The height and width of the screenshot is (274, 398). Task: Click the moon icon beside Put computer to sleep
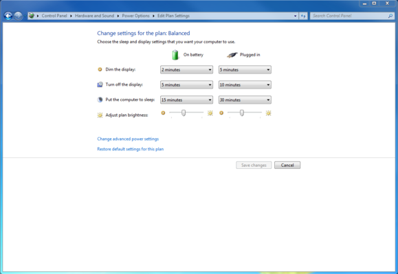100,100
